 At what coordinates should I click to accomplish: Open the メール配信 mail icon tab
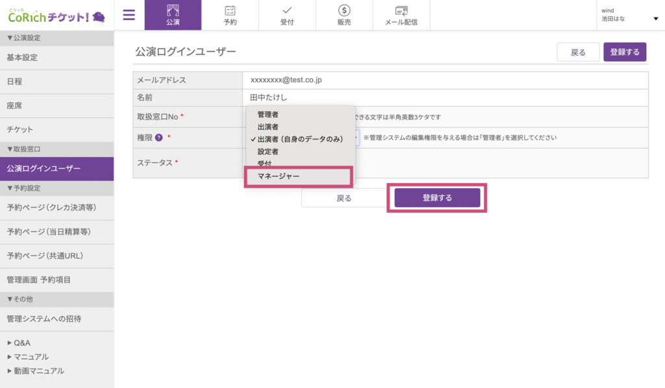point(401,15)
